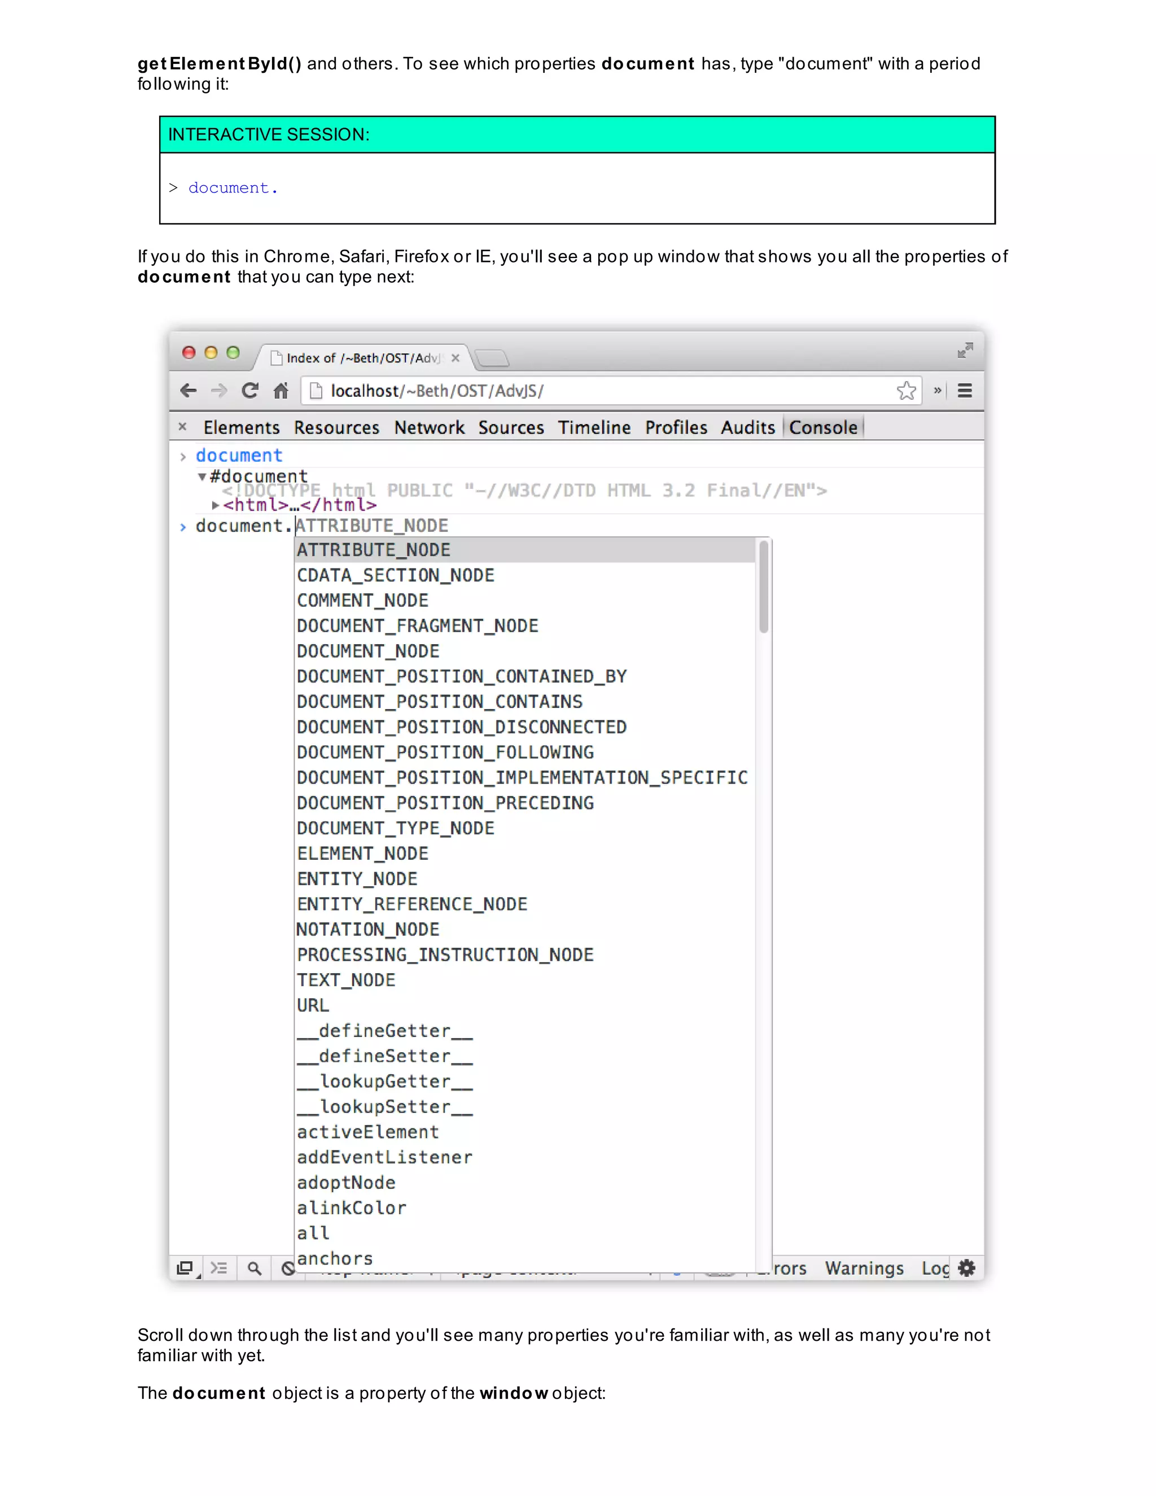
Task: Click the scrollbar thumb of autocomplete list
Action: [x=764, y=587]
